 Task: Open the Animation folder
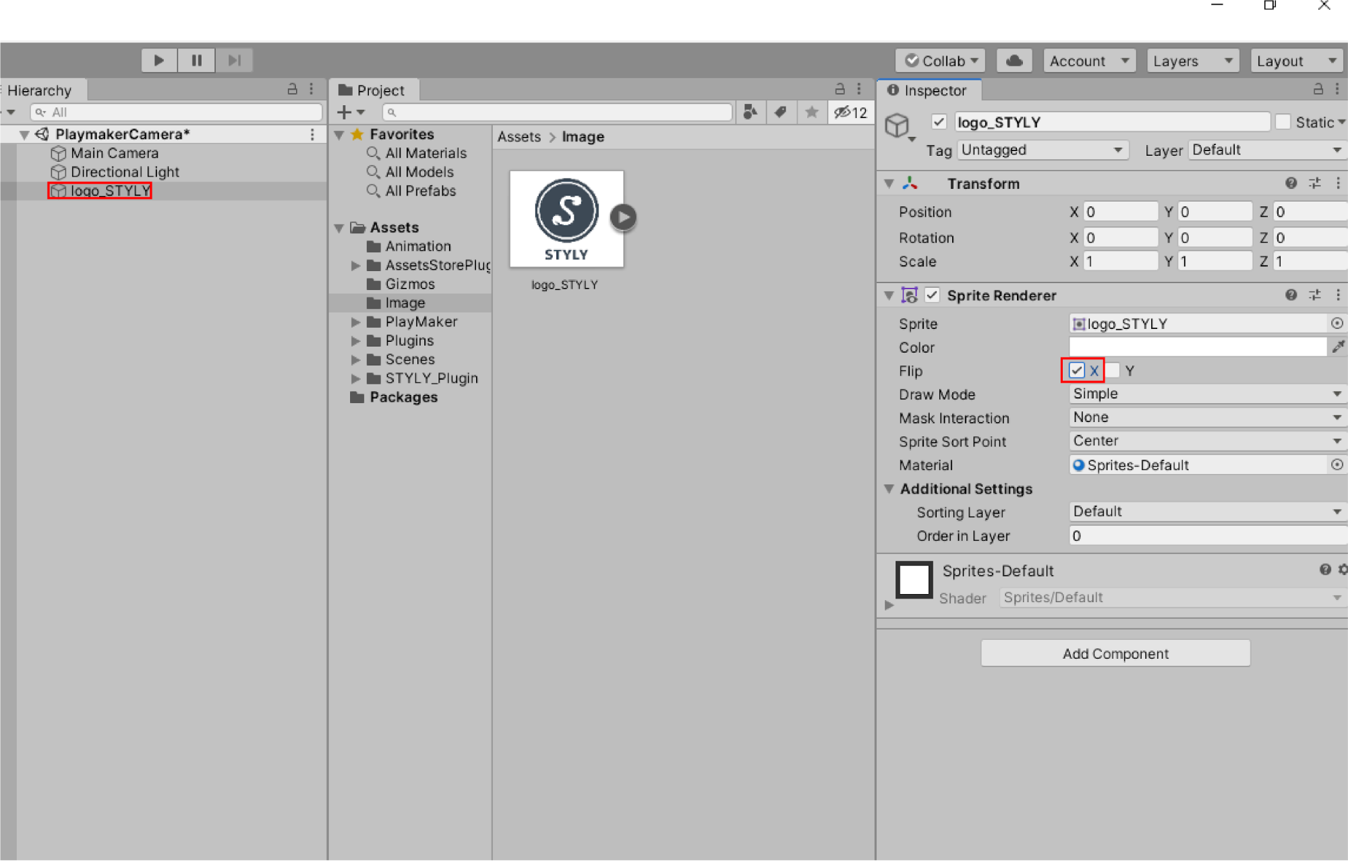click(417, 247)
